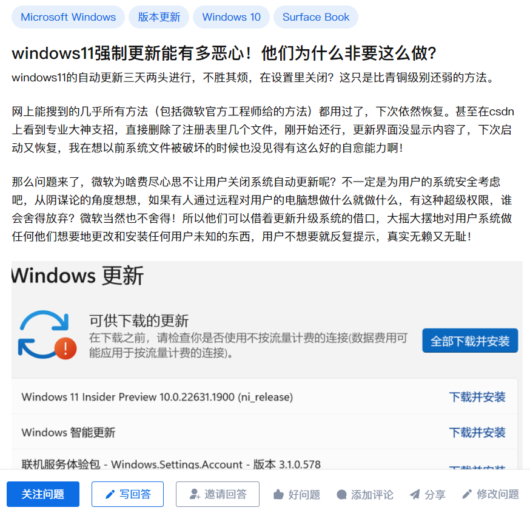This screenshot has height=513, width=530.
Task: Click the pencil icon for 修改问题
Action: point(467,494)
